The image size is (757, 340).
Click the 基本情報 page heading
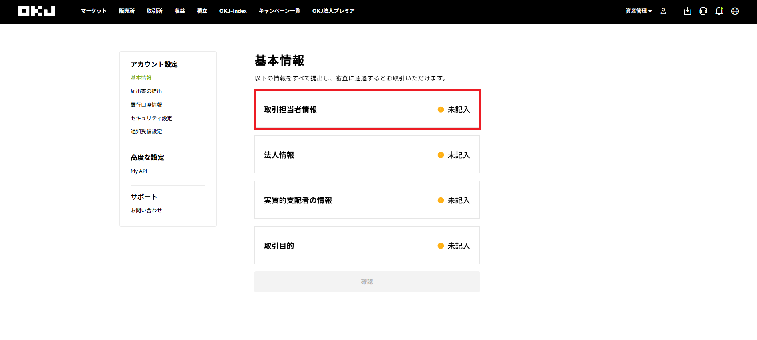(x=280, y=60)
